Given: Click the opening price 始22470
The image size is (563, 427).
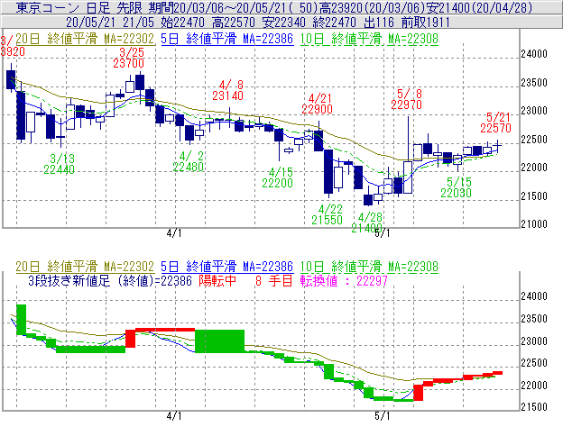Looking at the screenshot, I should pyautogui.click(x=183, y=23).
